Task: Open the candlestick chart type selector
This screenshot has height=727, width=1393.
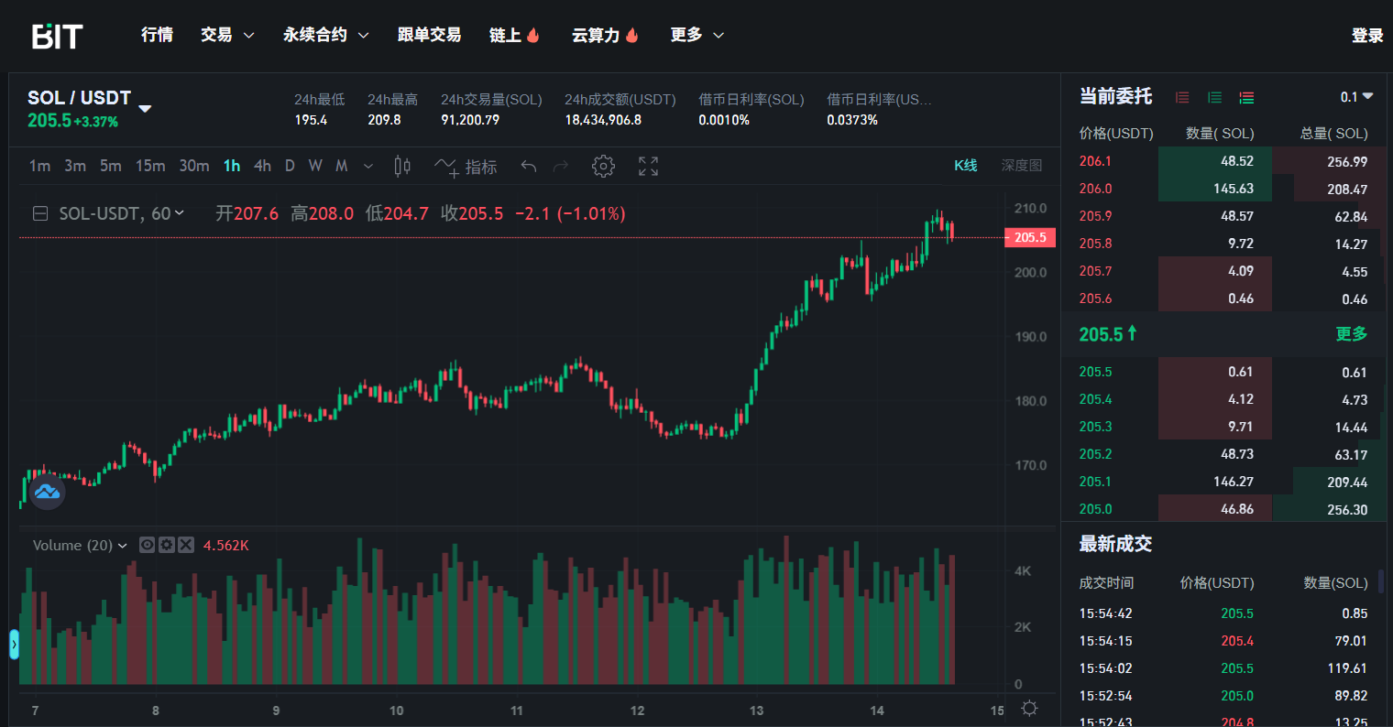Action: tap(401, 166)
